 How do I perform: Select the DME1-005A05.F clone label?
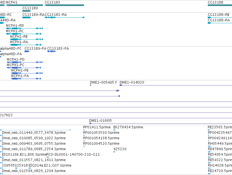[103, 82]
